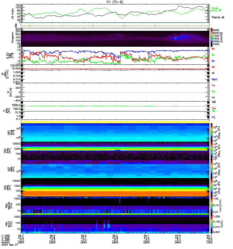
Task: Select the blue "Ti⊥" temperature legend label
Action: point(213,117)
